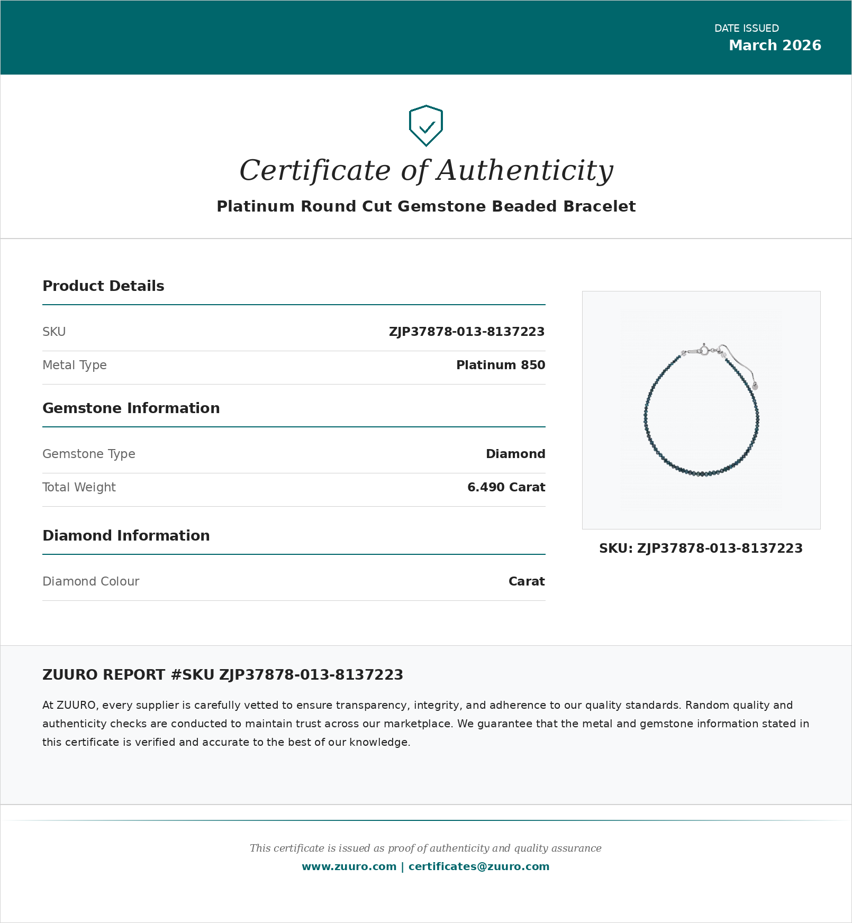Select the DATE ISSUED label
The width and height of the screenshot is (852, 923).
(x=746, y=29)
